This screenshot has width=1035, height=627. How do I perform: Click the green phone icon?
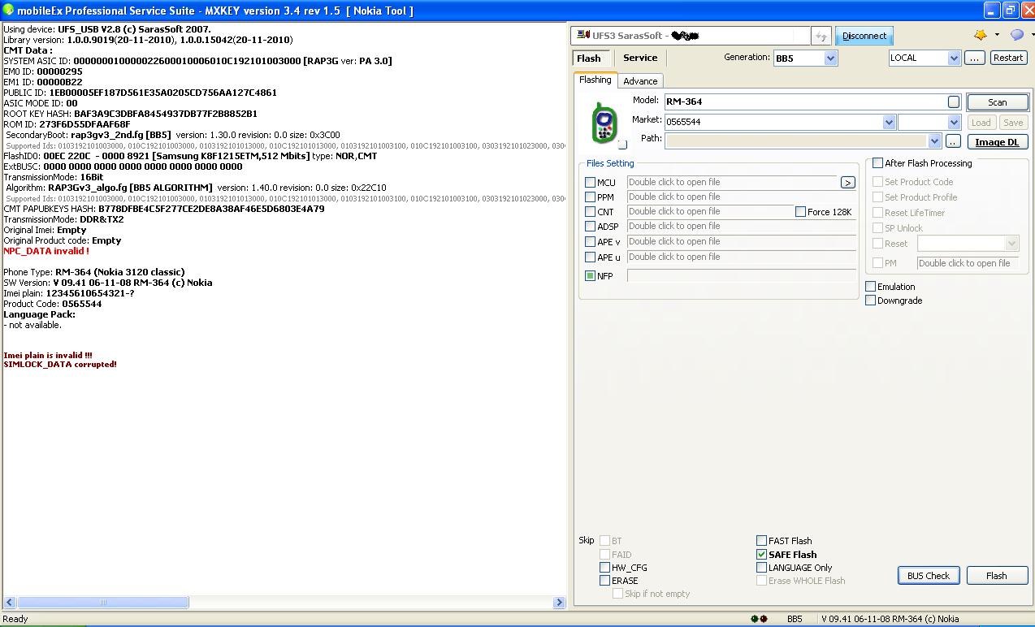tap(603, 123)
